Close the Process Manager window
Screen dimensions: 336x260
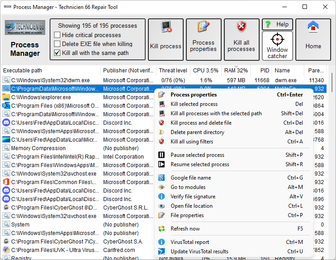[x=325, y=7]
